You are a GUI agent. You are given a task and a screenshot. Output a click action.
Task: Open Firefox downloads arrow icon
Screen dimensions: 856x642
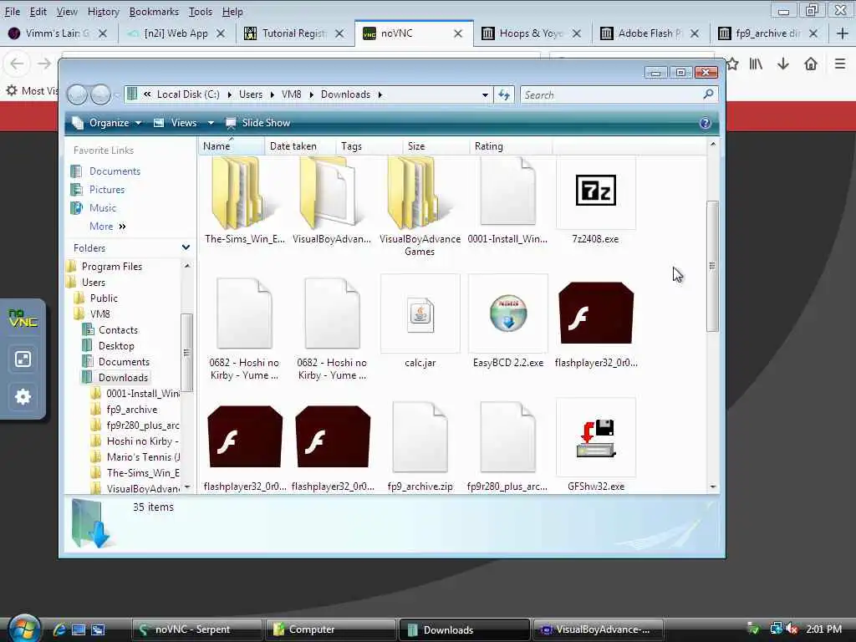pyautogui.click(x=782, y=64)
